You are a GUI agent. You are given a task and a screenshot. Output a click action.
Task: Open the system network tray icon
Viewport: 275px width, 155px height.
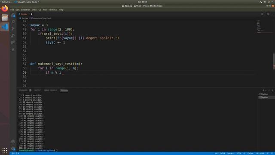click(x=261, y=2)
